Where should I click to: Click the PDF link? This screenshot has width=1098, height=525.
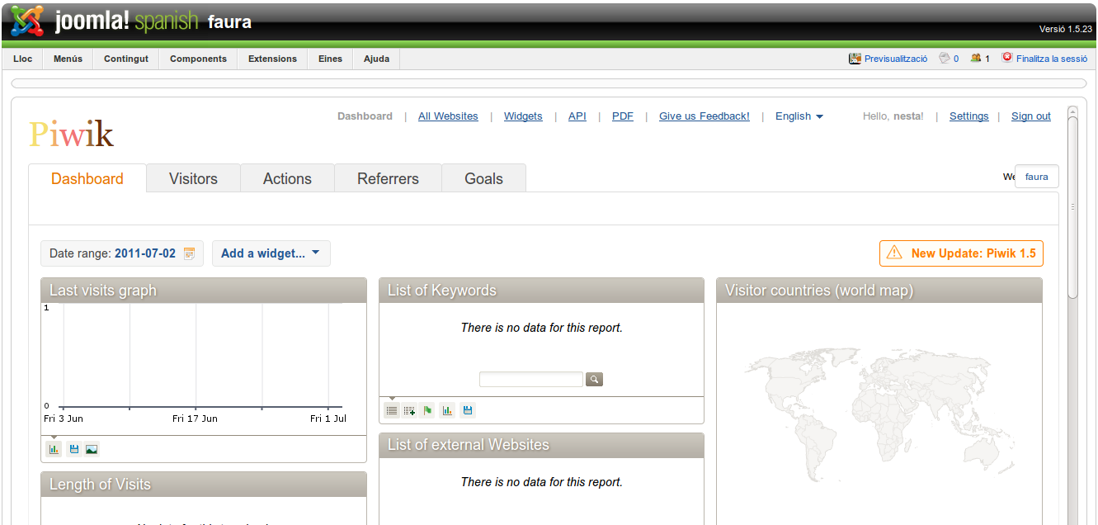[x=623, y=116]
